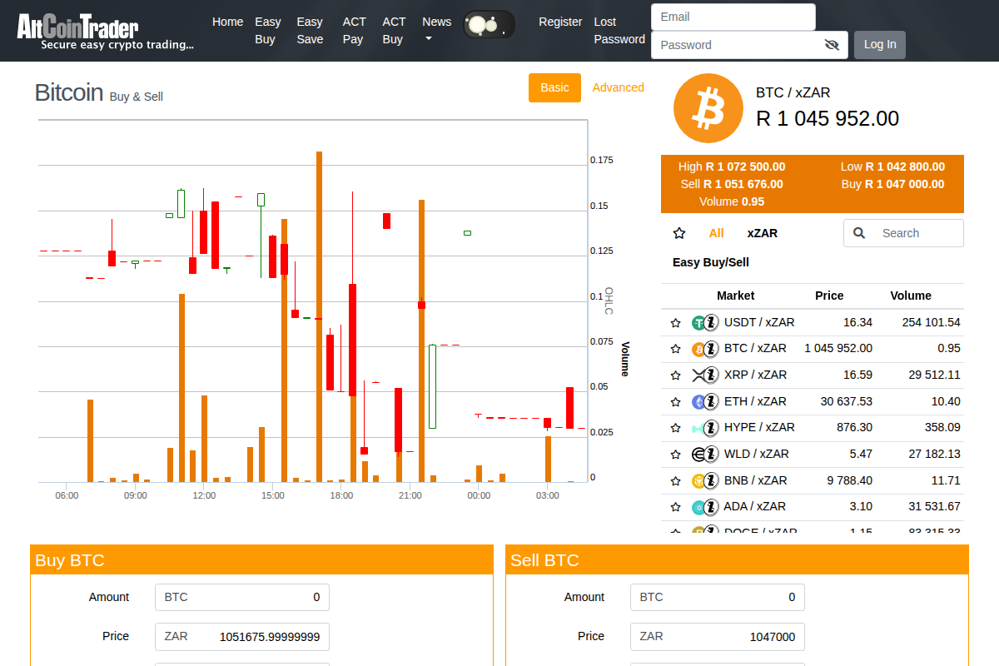Switch to the Advanced chart view
The width and height of the screenshot is (999, 666).
tap(618, 87)
